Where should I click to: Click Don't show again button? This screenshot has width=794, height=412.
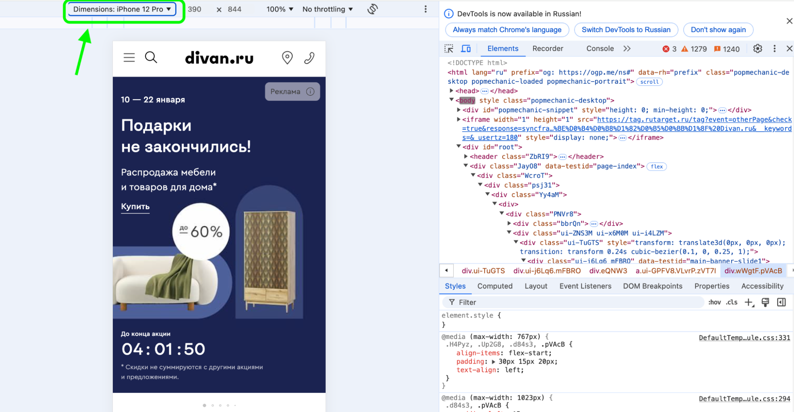718,30
